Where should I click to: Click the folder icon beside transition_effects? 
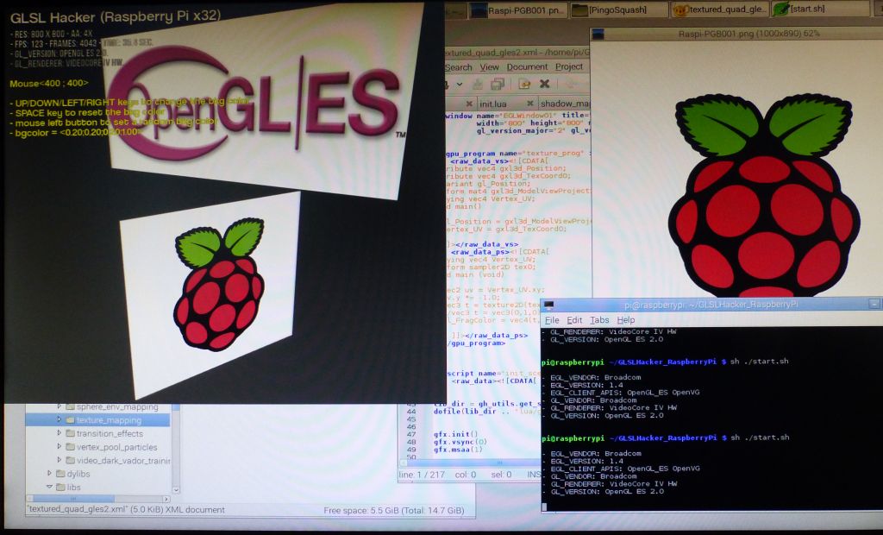click(71, 433)
